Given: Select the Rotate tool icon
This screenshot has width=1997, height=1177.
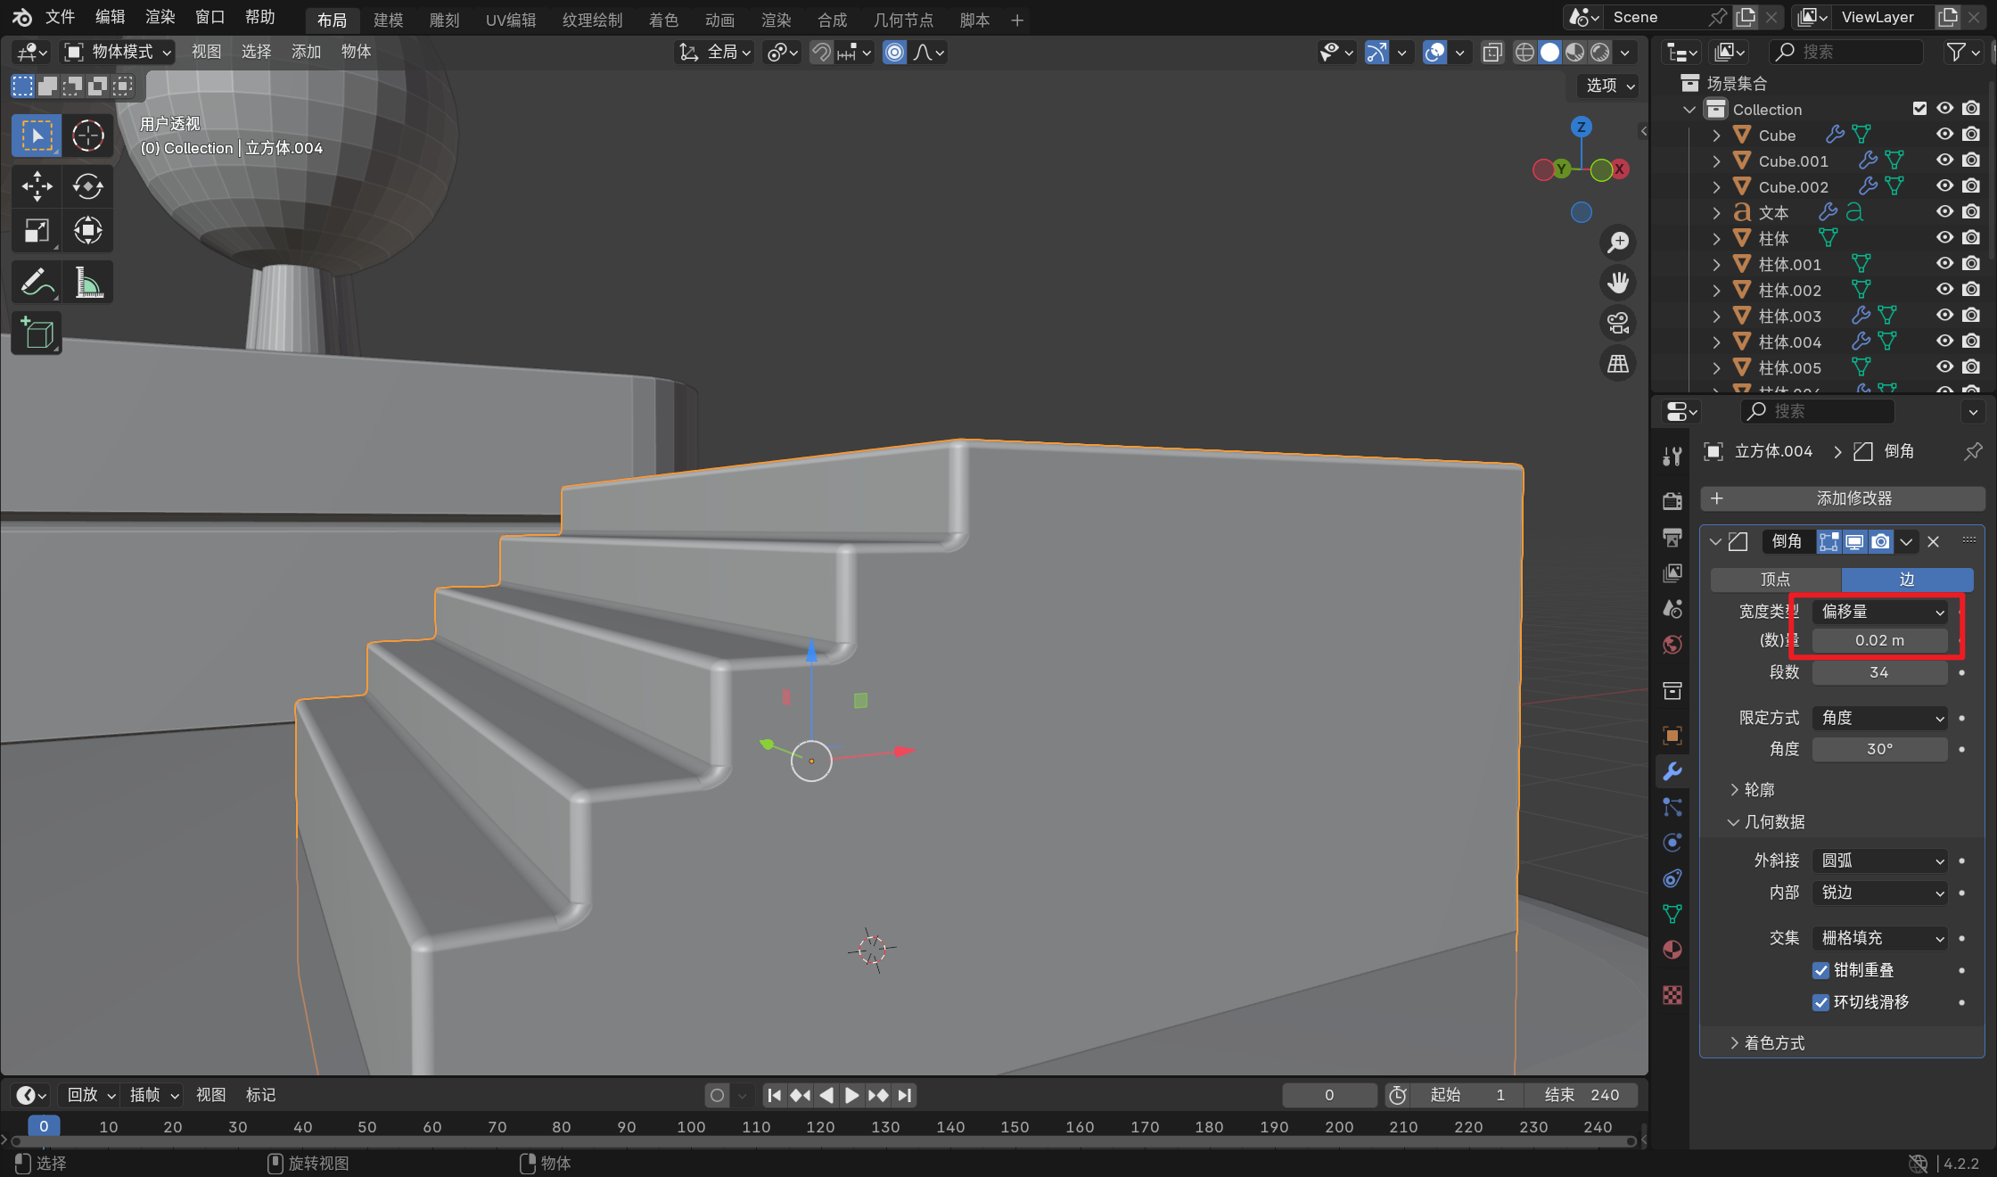Looking at the screenshot, I should [x=87, y=186].
